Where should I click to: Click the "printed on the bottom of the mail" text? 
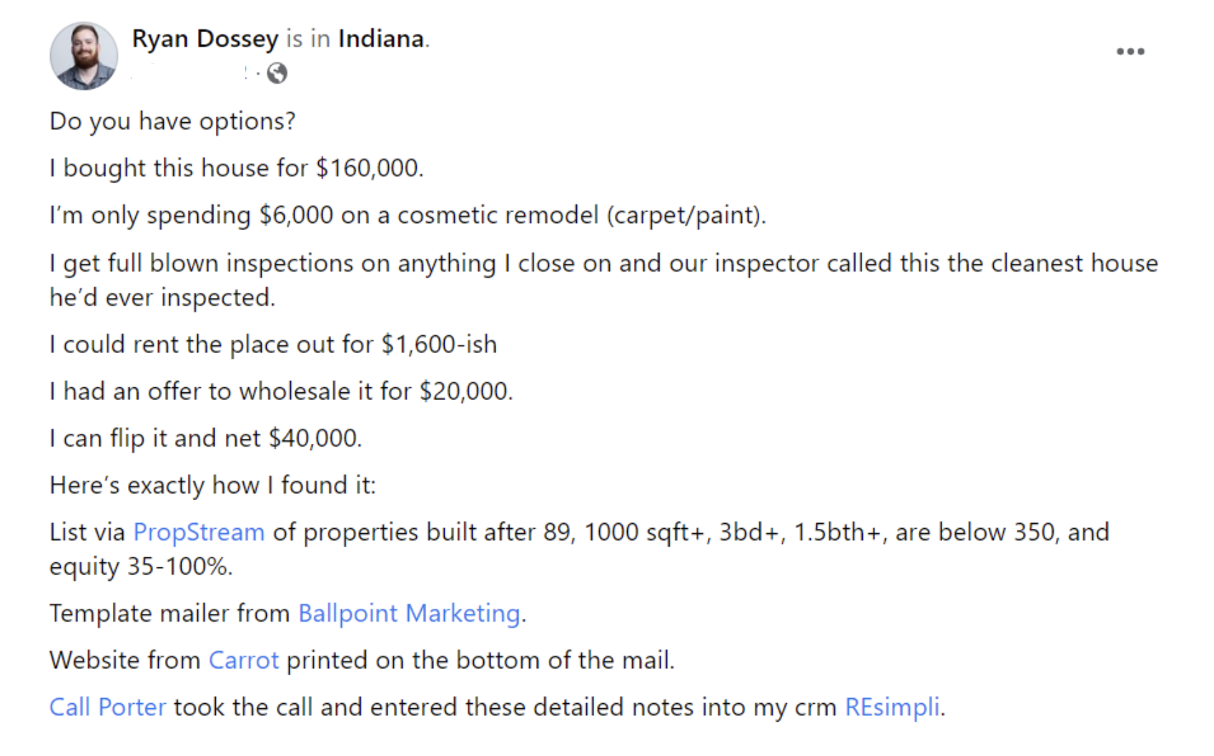(480, 660)
